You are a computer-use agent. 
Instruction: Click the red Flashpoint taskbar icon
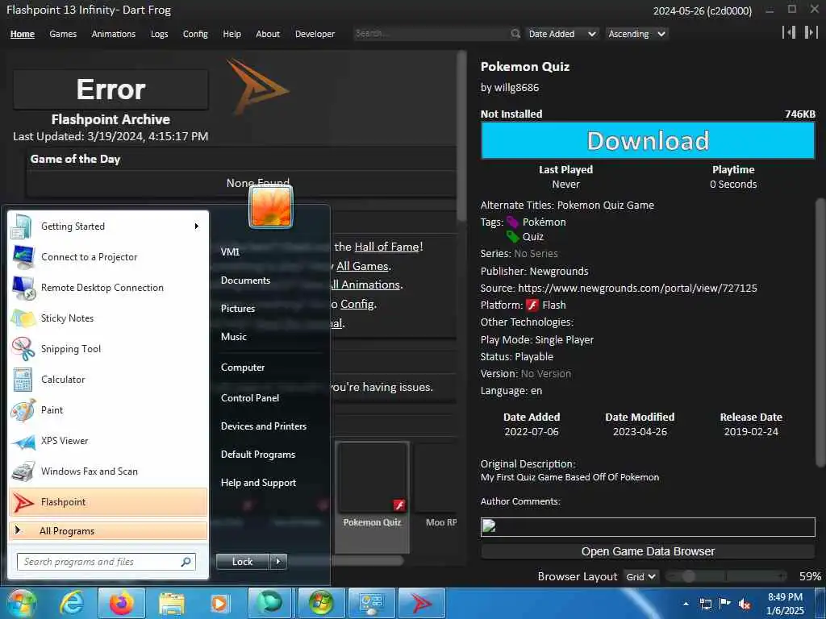tap(421, 603)
